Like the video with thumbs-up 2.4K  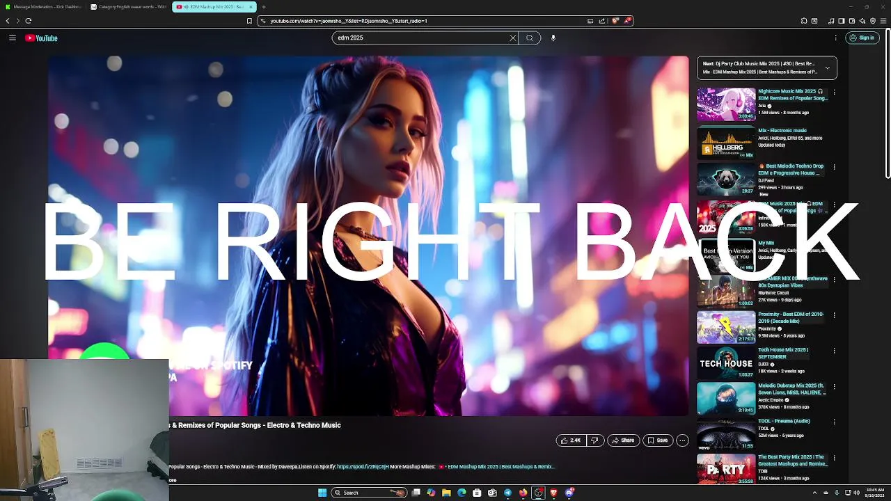[x=571, y=440]
